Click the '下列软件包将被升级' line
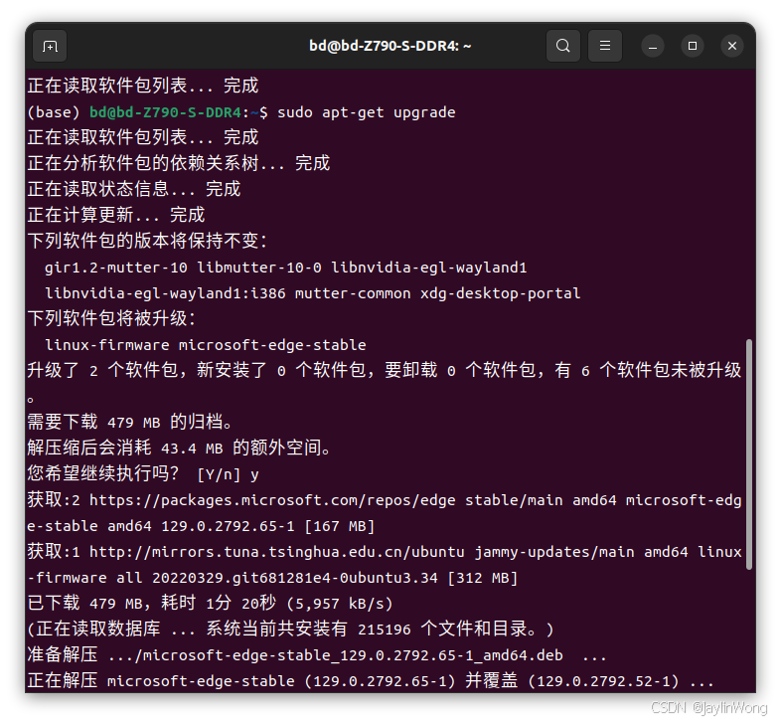This screenshot has width=781, height=721. (112, 318)
